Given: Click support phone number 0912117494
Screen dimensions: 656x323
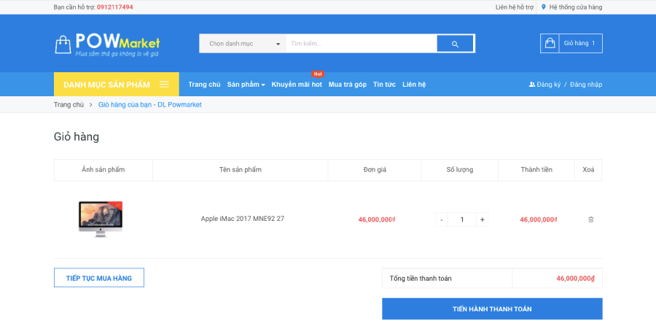Looking at the screenshot, I should [x=115, y=7].
